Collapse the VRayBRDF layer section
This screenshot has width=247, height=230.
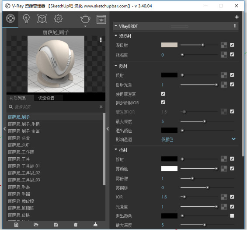[116, 26]
